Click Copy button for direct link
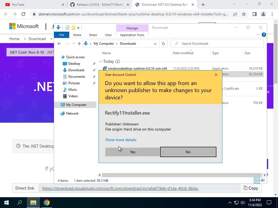This screenshot has width=278, height=208. 251,188
